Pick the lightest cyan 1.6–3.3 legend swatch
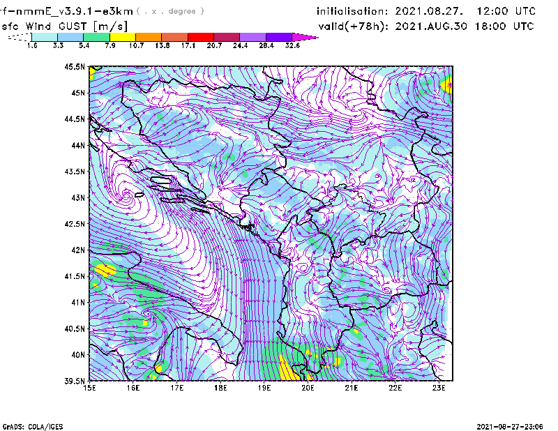The width and height of the screenshot is (558, 431). tap(45, 36)
